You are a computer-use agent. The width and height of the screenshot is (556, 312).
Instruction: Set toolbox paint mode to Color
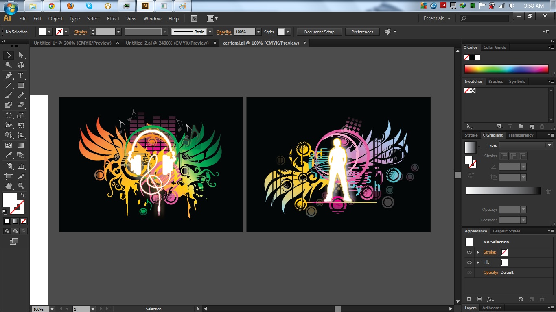pos(7,221)
